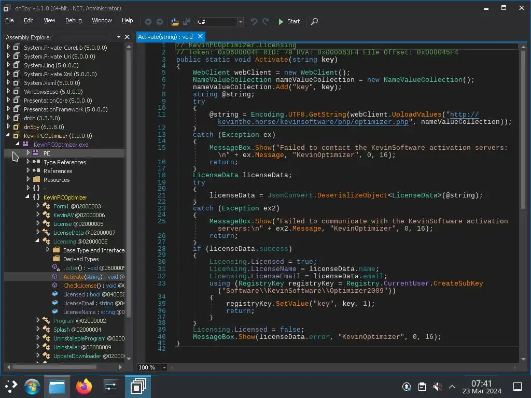Select the dnSpy (6.1.8.0) assembly
531x398 pixels.
coord(44,127)
